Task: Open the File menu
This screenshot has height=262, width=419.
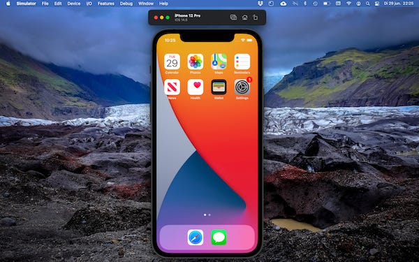Action: pos(45,3)
